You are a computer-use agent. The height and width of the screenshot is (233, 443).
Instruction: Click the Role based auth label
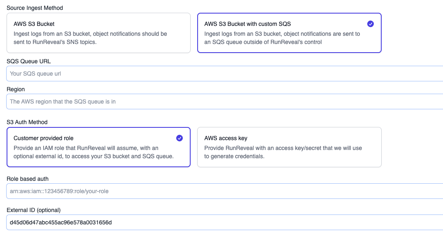pos(28,179)
